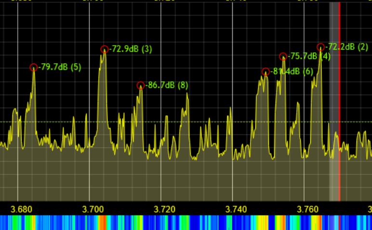
Task: Click the peak marker circle at -75.7dB
Action: click(283, 56)
